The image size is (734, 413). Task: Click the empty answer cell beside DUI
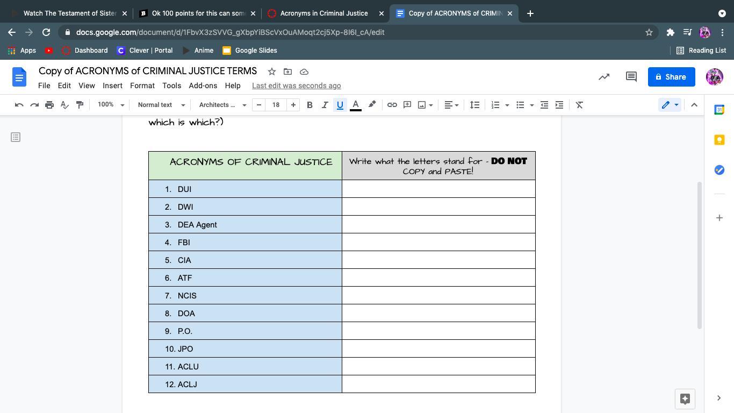tap(438, 189)
